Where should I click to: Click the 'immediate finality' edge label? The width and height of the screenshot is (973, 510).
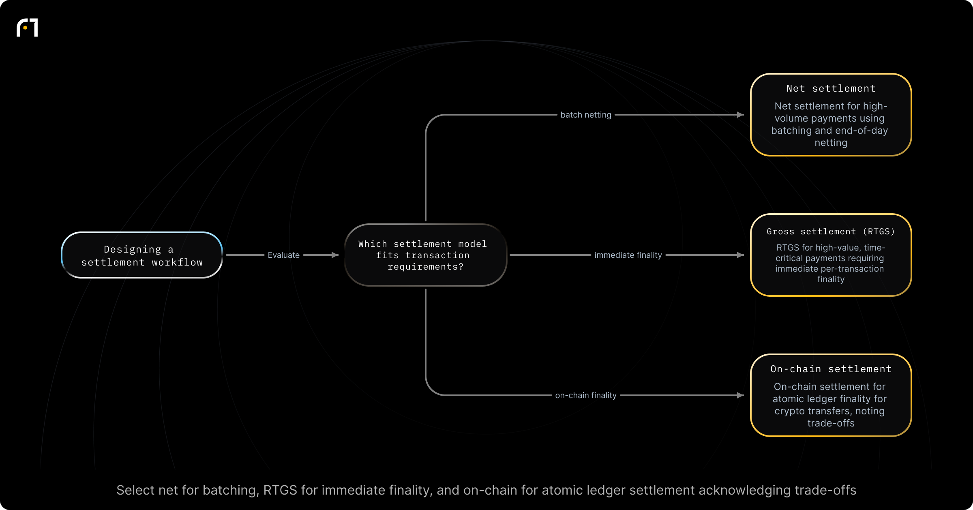(628, 255)
